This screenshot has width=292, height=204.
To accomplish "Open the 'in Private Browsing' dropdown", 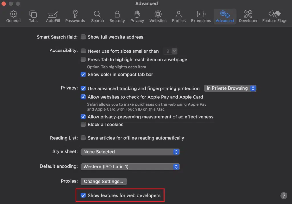I will point(230,88).
